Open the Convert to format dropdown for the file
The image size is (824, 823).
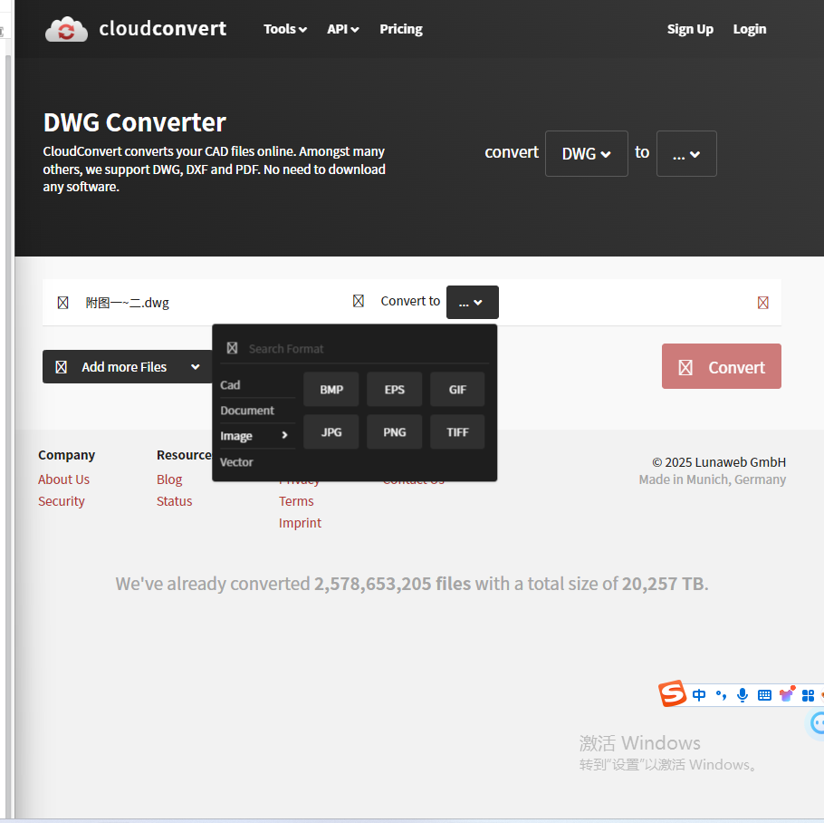click(473, 303)
